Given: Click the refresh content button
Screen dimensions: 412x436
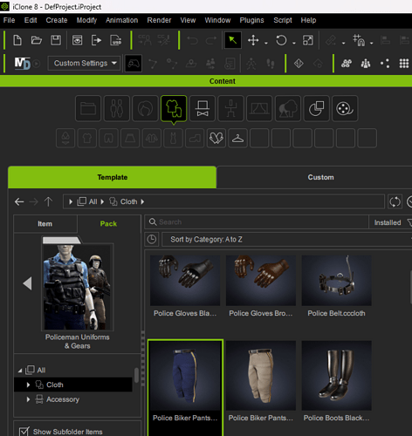Looking at the screenshot, I should 395,201.
